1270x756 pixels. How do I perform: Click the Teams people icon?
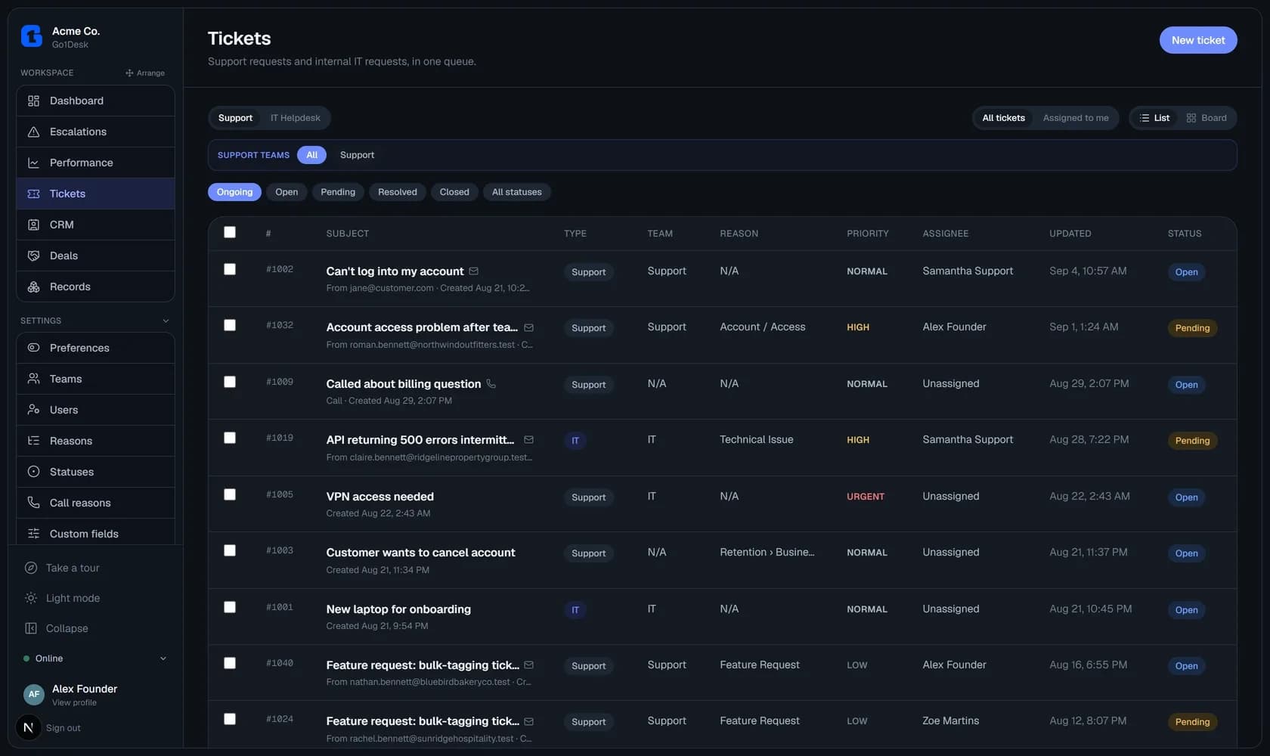[33, 379]
